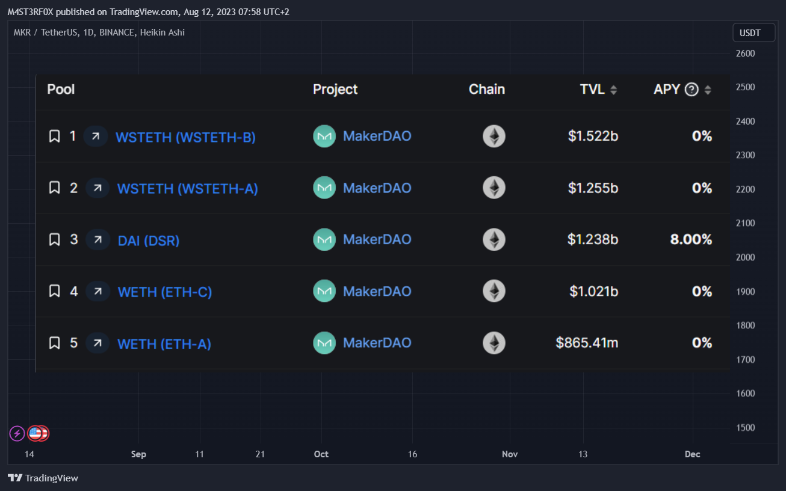Viewport: 786px width, 491px height.
Task: Click the Chain column header
Action: (x=487, y=90)
